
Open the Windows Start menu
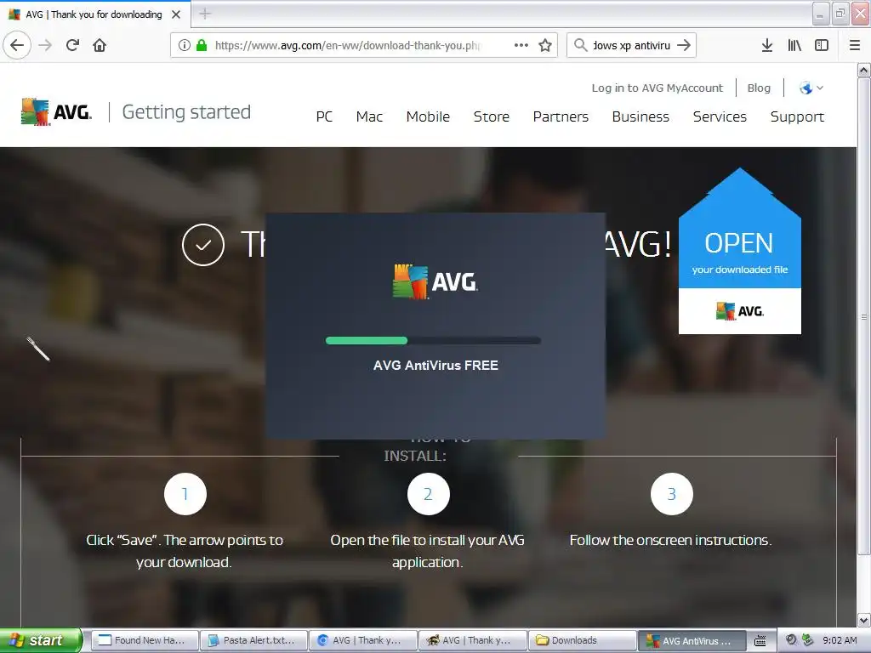tap(41, 640)
